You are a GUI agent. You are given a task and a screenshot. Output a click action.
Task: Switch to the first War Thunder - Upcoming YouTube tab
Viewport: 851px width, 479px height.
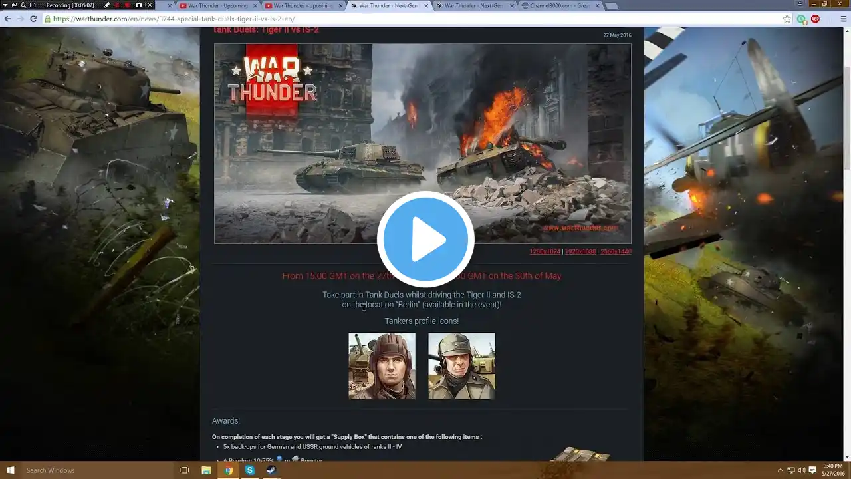[217, 5]
